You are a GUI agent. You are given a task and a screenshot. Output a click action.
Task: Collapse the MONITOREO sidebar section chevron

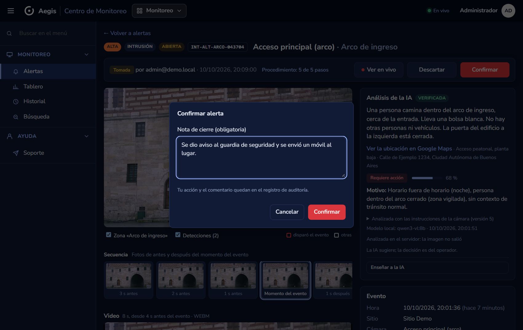(x=86, y=54)
